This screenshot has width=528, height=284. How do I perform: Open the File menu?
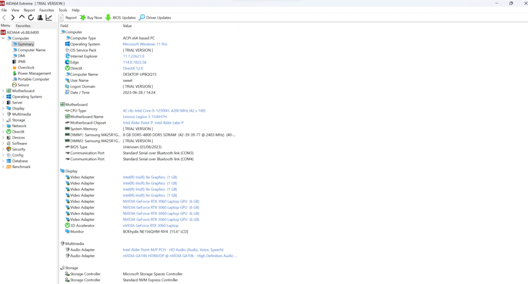pyautogui.click(x=4, y=10)
